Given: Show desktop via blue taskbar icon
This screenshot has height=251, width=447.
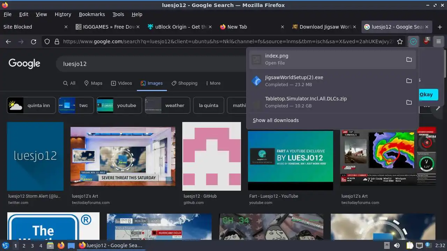Looking at the screenshot, I should pos(71,245).
